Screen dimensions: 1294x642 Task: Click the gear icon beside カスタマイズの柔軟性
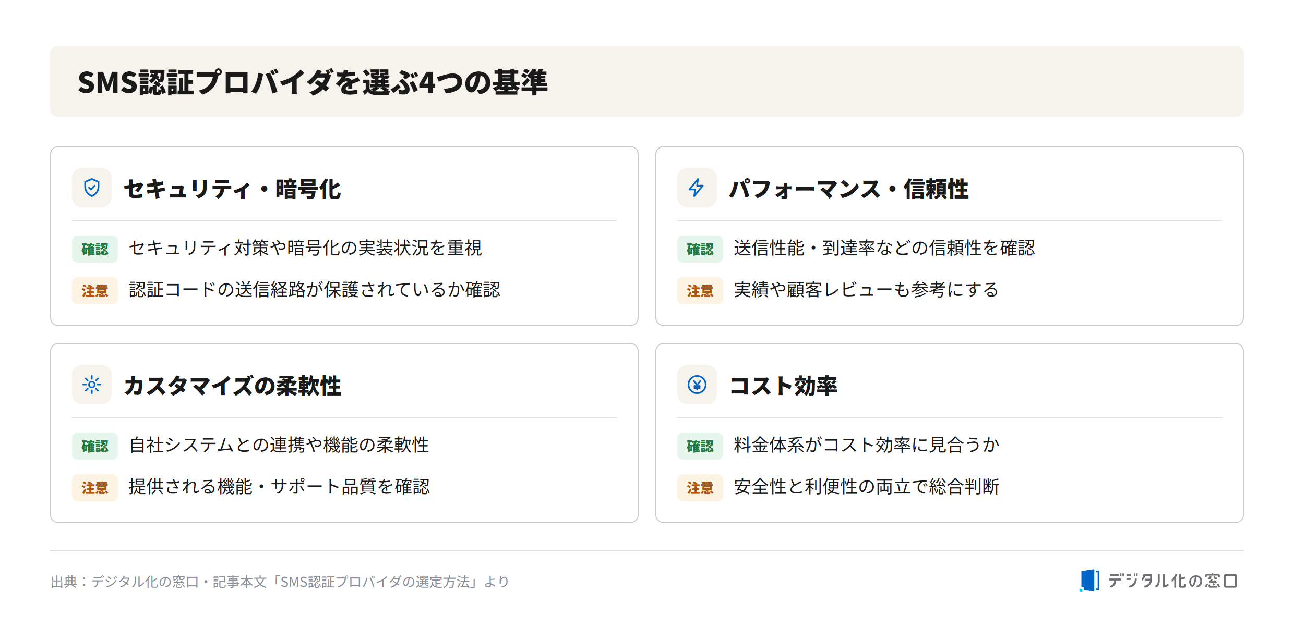pos(92,385)
